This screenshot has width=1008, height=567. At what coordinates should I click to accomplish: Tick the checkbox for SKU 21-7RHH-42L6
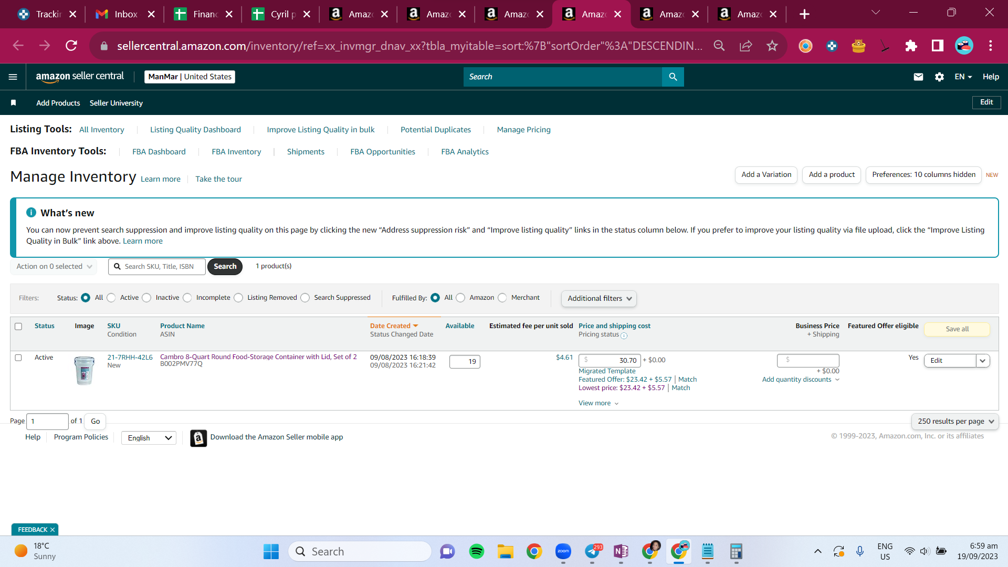[x=18, y=358]
